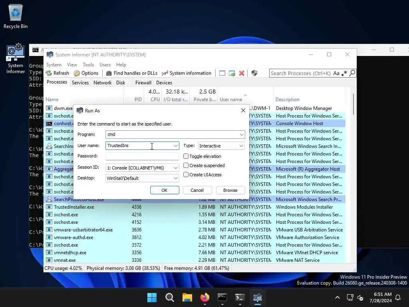Click the Refresh toolbar button

(x=58, y=73)
